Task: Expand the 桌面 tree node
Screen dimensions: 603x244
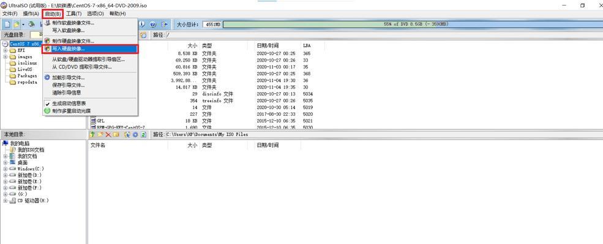Action: 6,162
